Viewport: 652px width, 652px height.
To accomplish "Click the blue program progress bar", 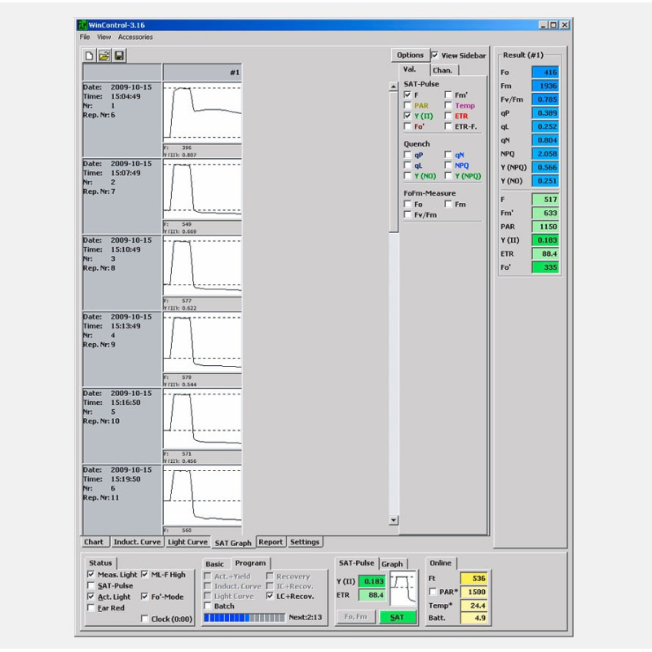I will coord(244,618).
